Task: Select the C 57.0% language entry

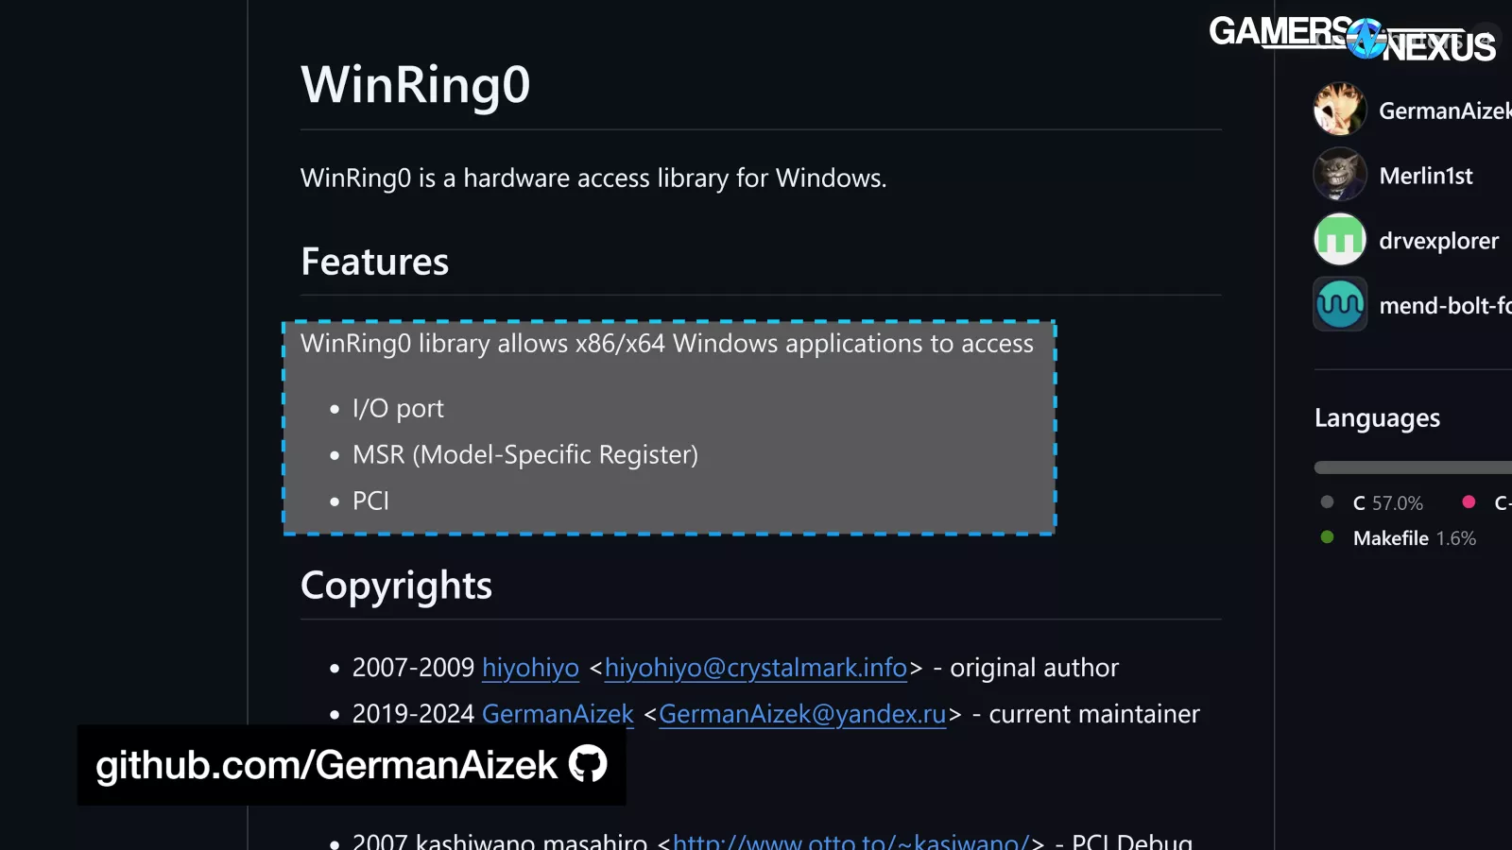Action: [x=1387, y=503]
